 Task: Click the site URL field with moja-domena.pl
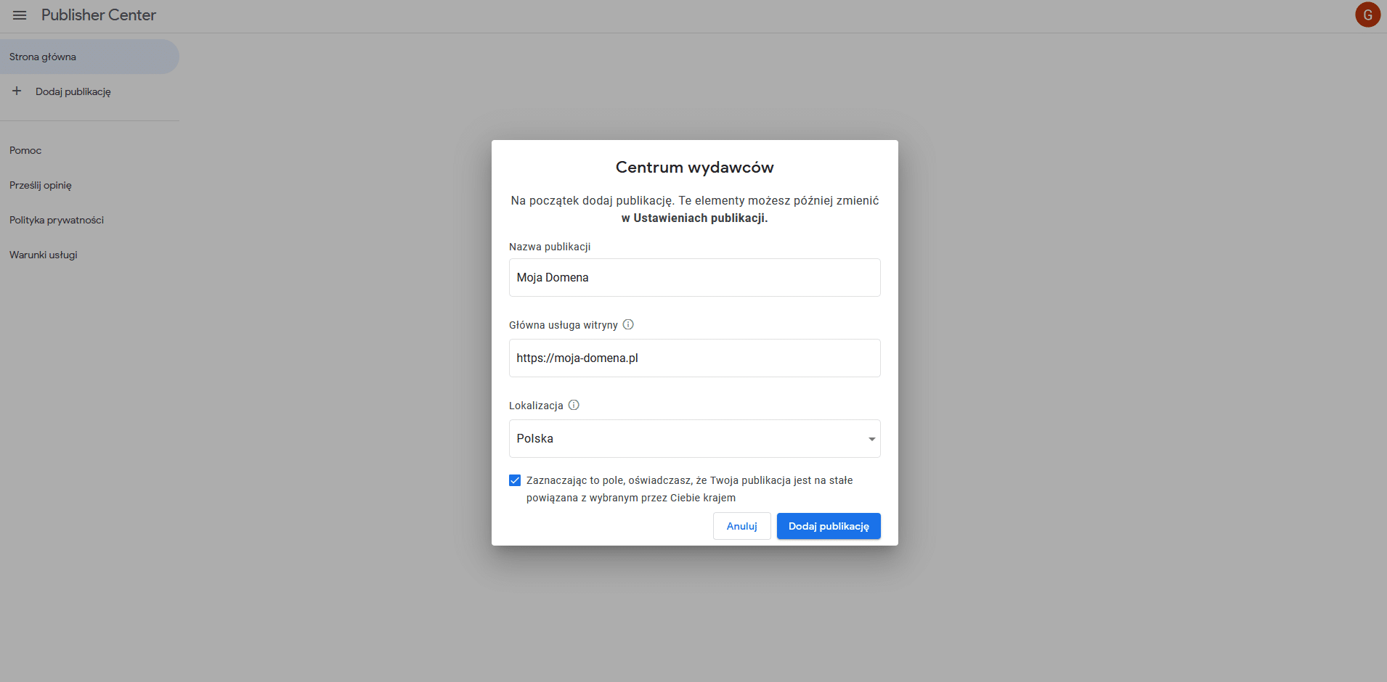(x=694, y=358)
